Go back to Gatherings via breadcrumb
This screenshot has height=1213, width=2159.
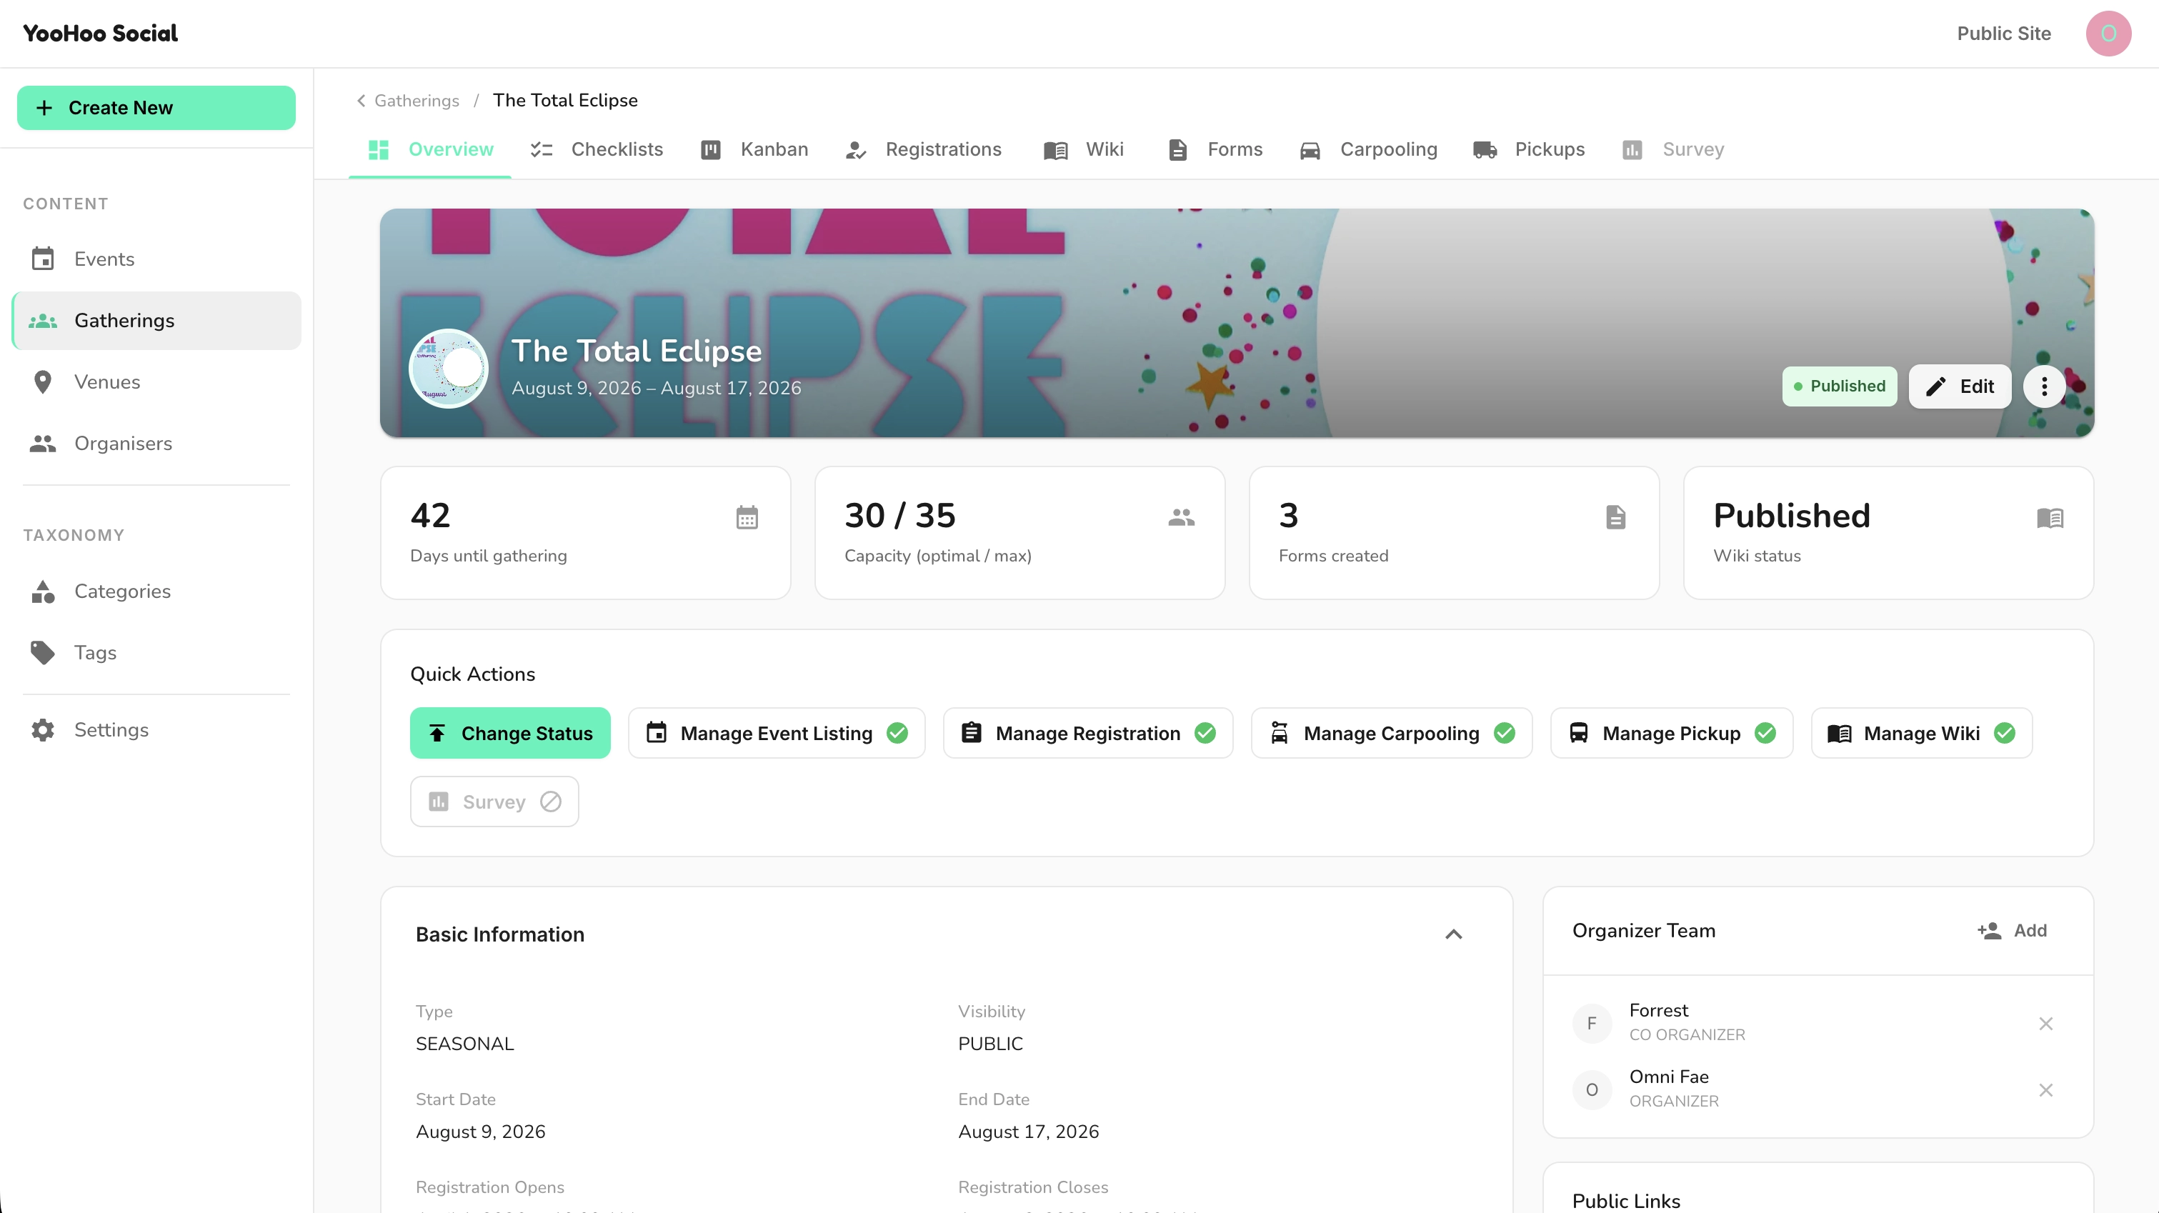click(x=417, y=101)
